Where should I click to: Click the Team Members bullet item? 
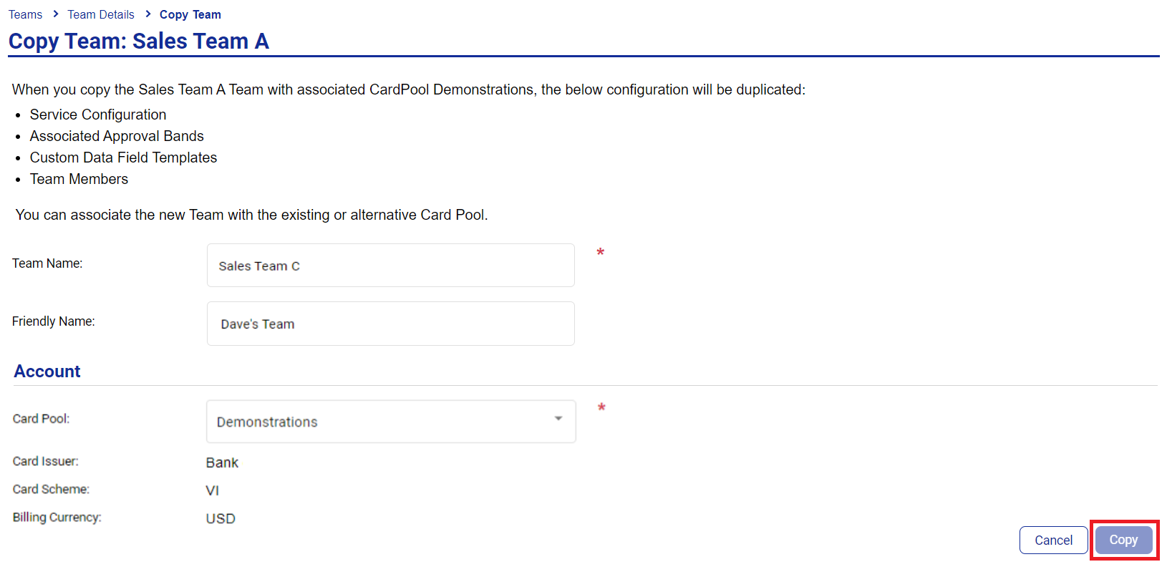79,179
